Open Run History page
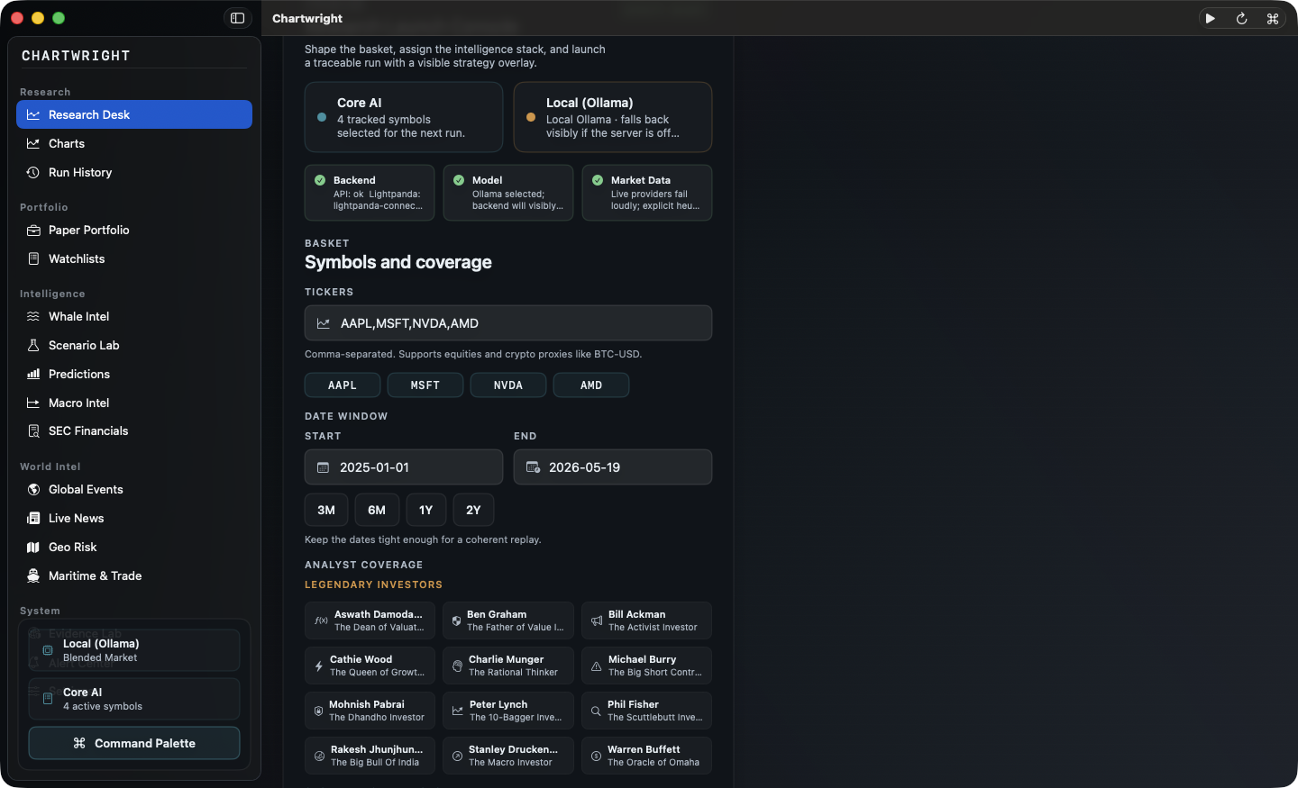This screenshot has width=1298, height=788. coord(134,172)
